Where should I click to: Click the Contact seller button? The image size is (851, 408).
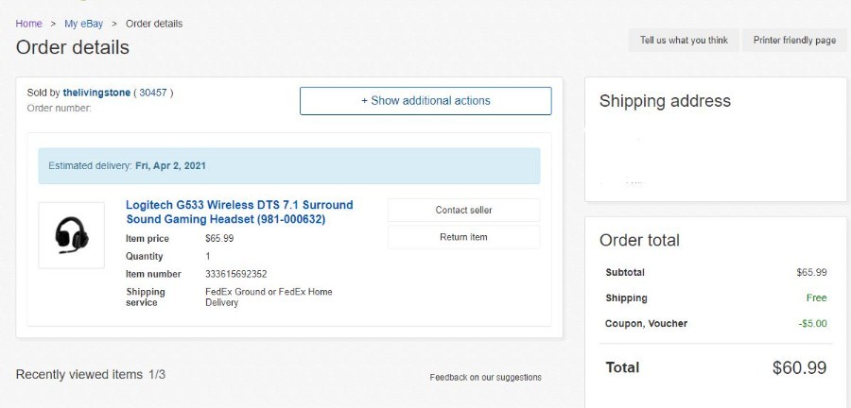pos(463,211)
